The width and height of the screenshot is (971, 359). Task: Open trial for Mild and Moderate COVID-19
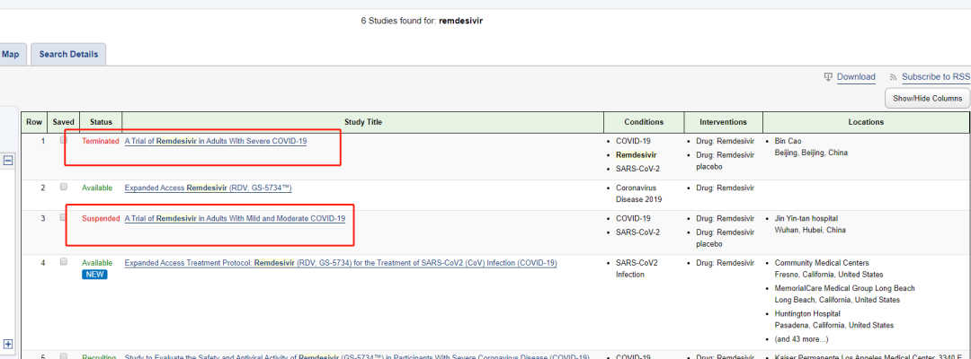[x=235, y=219]
